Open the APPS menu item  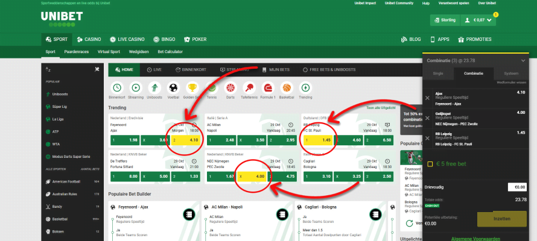coord(440,39)
